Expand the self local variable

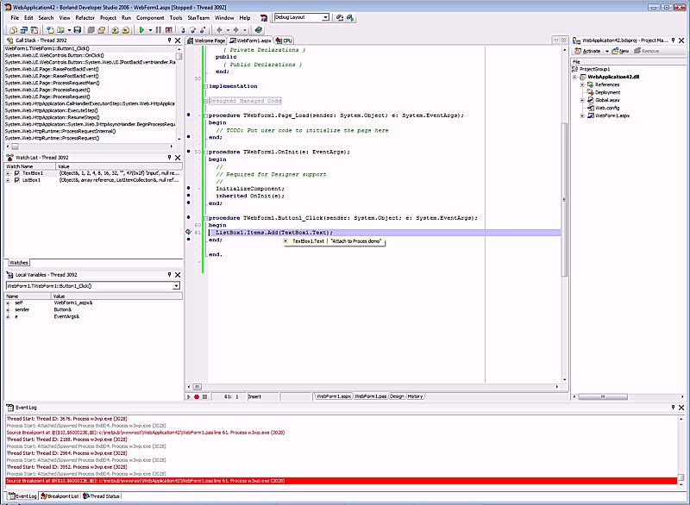[8, 302]
